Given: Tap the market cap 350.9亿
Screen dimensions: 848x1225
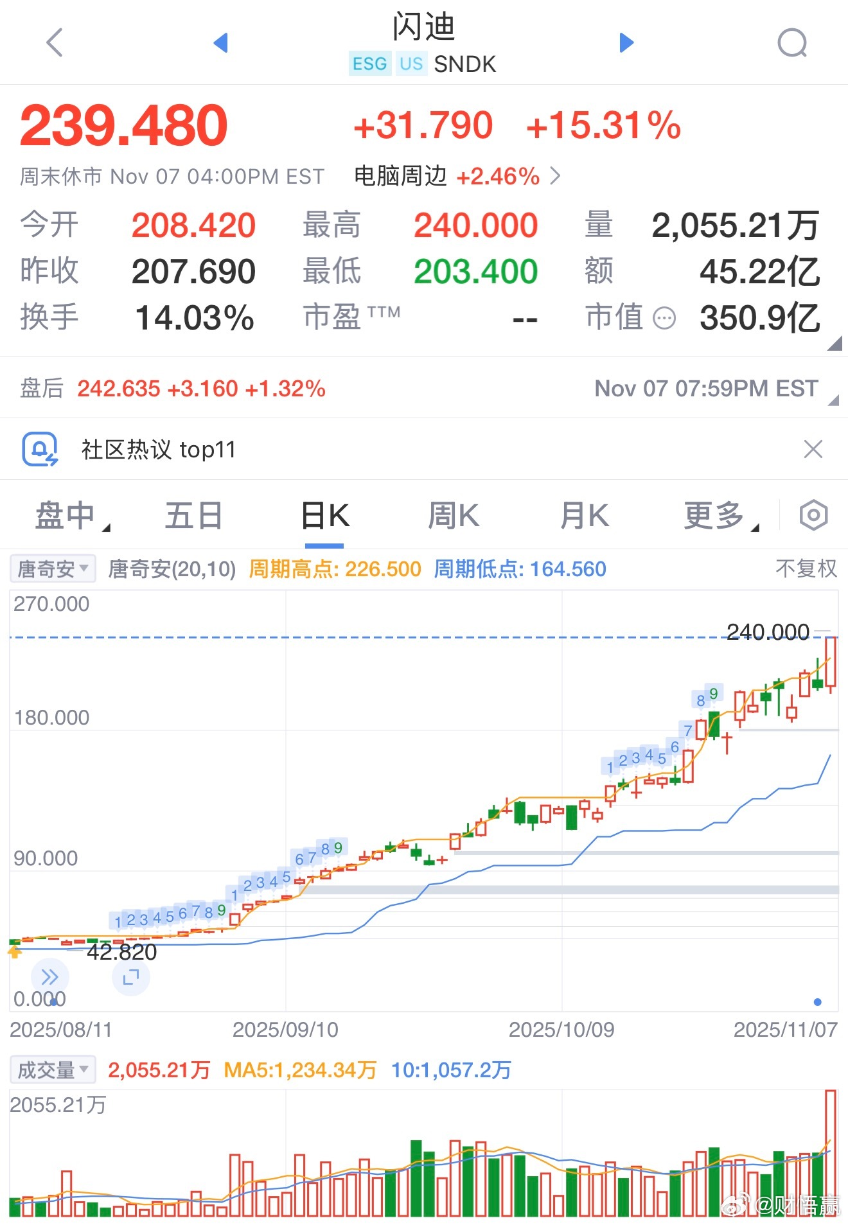Looking at the screenshot, I should tap(760, 318).
